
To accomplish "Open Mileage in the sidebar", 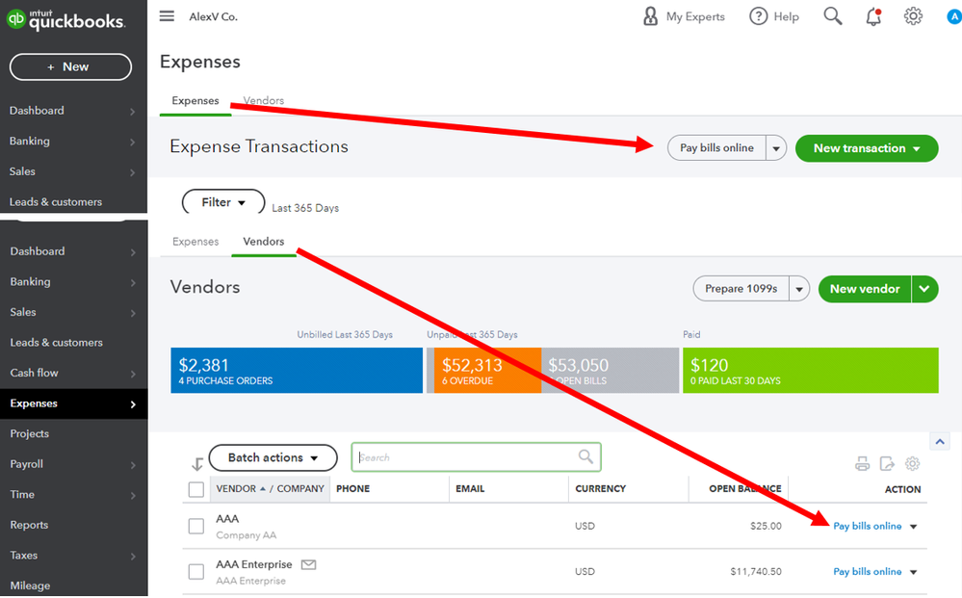I will tap(30, 585).
